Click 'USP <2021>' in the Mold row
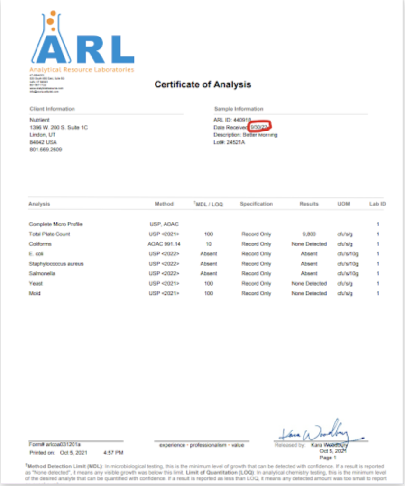 tap(164, 293)
